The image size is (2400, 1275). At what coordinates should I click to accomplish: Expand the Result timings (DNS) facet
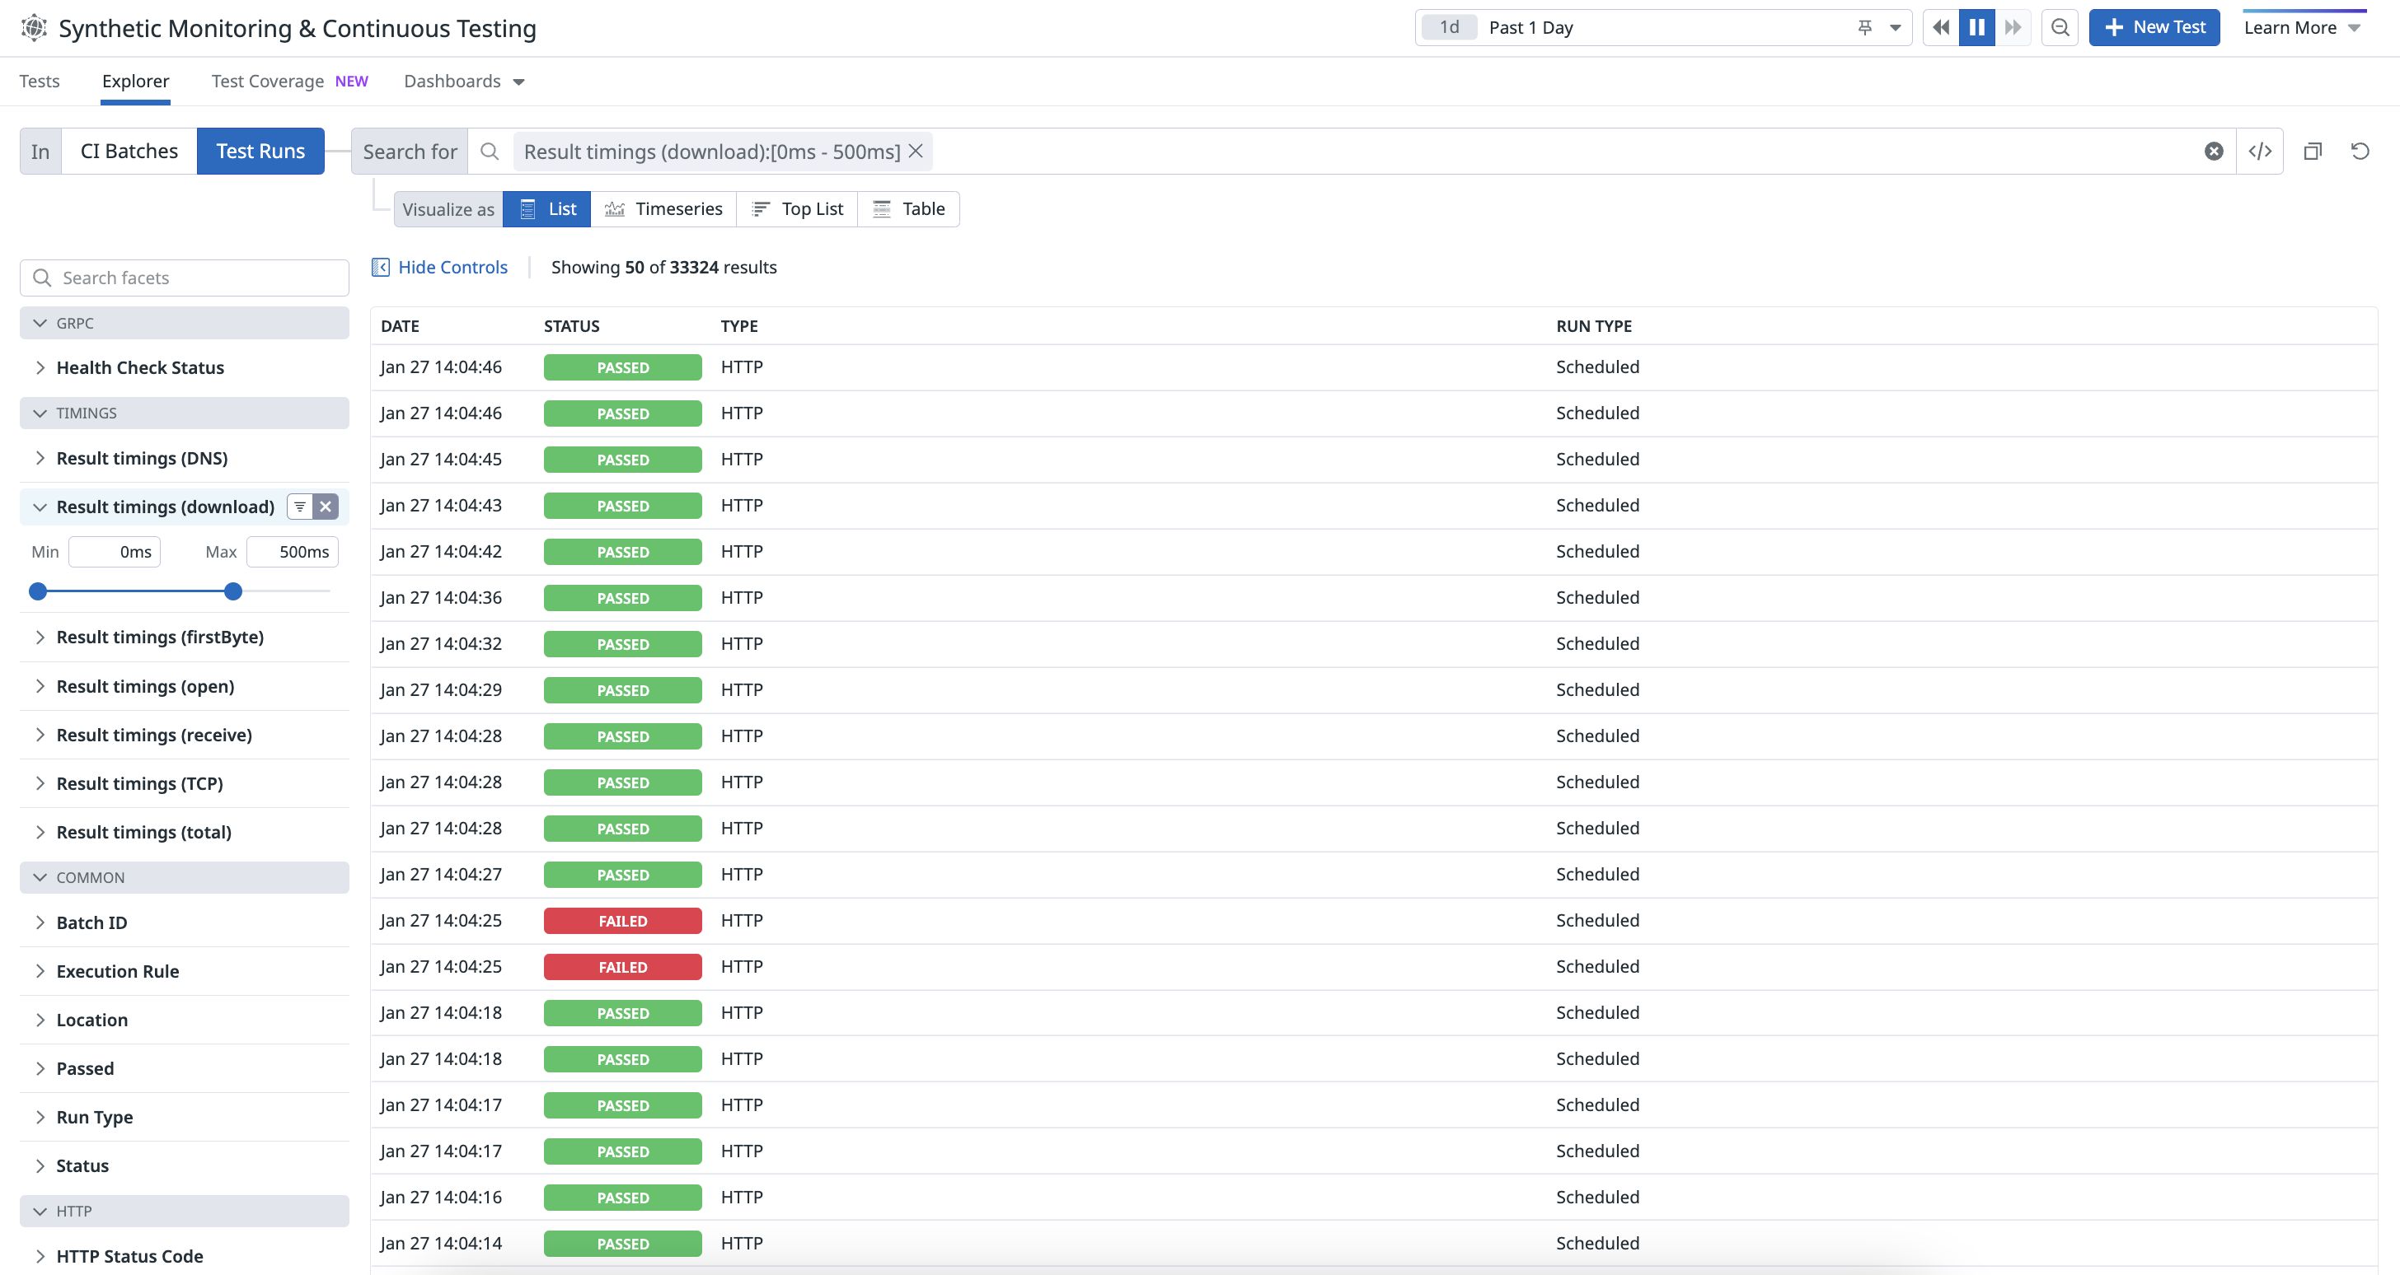tap(142, 458)
